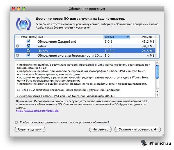
Task: Sort by the Версия column header
Action: click(116, 37)
